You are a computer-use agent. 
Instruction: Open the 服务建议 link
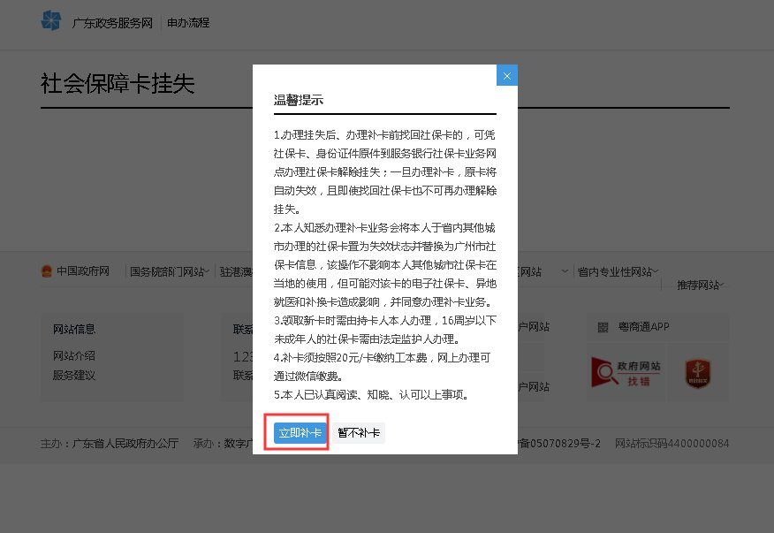[74, 376]
